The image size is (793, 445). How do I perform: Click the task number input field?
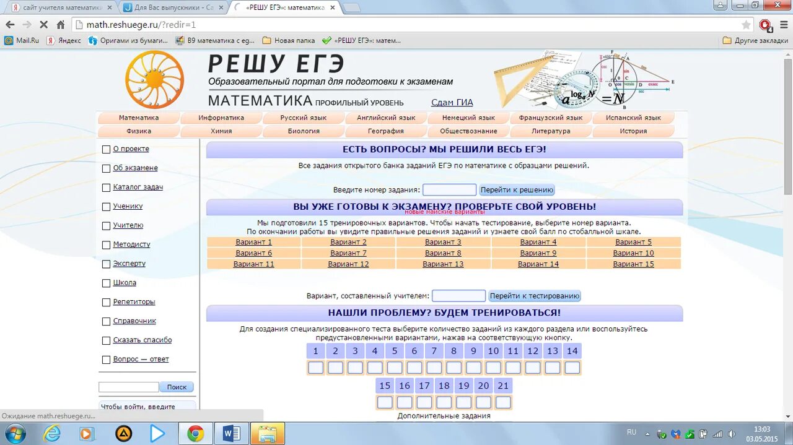[x=449, y=190]
